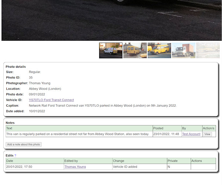
Task: Open the lorry with container thumbnail
Action: coord(184,51)
